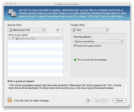Click the 'This volume will be bootable.' text

click(x=92, y=60)
